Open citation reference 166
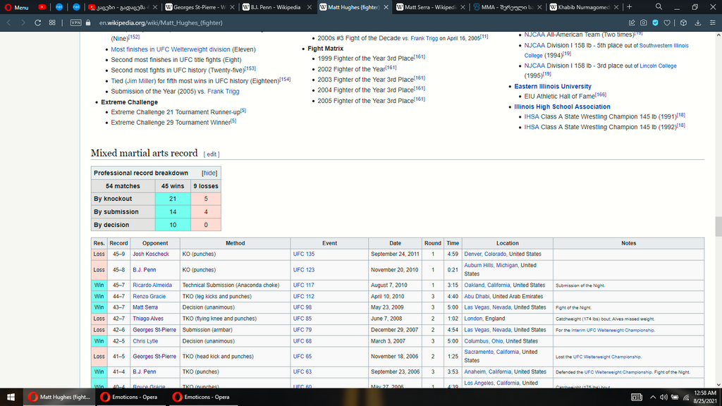The height and width of the screenshot is (406, 722). (x=601, y=95)
